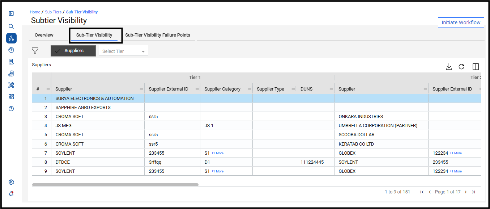Open settings gear in sidebar

click(11, 182)
